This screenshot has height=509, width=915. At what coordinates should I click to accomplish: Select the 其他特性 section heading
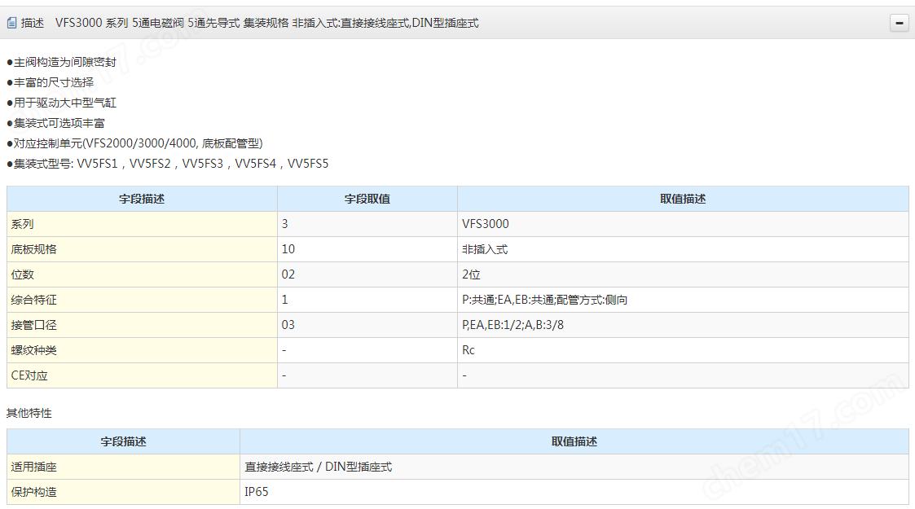point(29,413)
